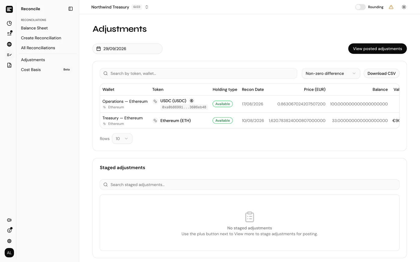The width and height of the screenshot is (420, 262).
Task: Click the app logo in the left rail
Action: click(9, 9)
